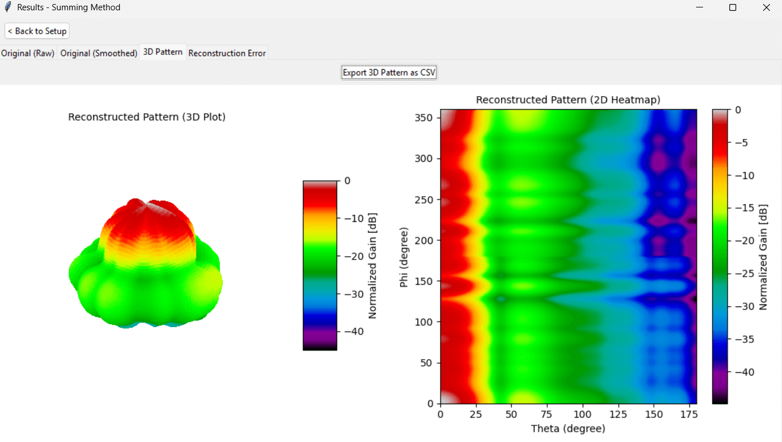The width and height of the screenshot is (782, 442).
Task: Click the Phi (degree) axis label
Action: (404, 257)
